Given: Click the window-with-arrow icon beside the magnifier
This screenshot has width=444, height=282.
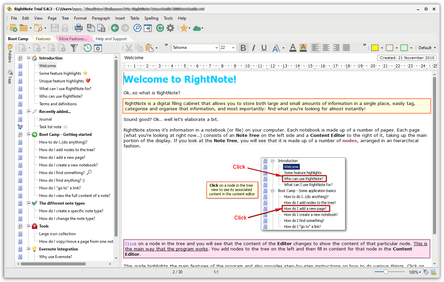Looking at the screenshot, I should click(148, 28).
